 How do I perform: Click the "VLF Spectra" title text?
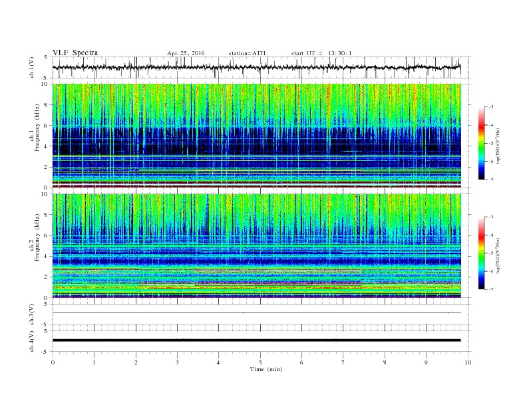pos(75,53)
